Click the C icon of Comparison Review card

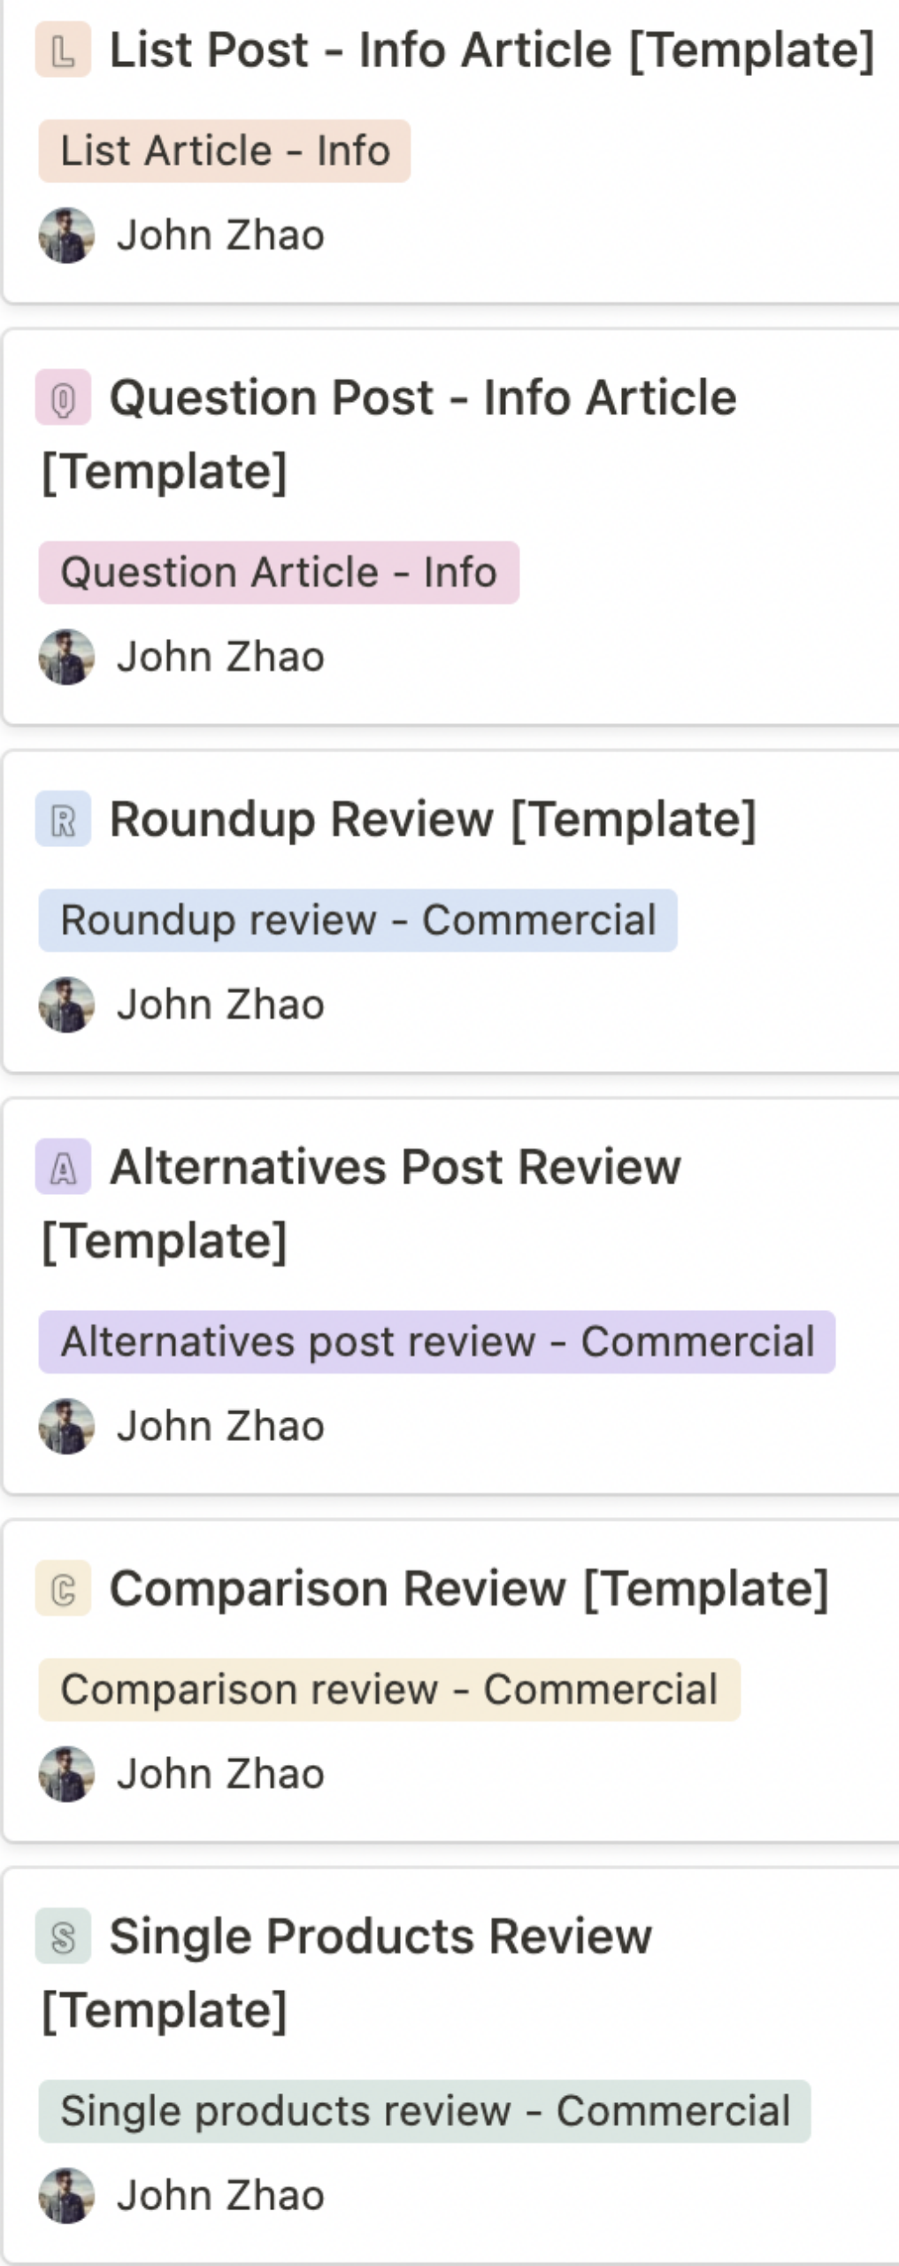coord(63,1588)
